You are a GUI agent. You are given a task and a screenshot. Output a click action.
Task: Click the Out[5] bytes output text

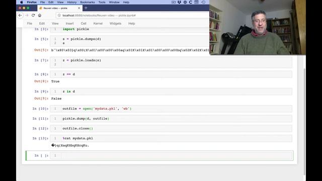130,50
